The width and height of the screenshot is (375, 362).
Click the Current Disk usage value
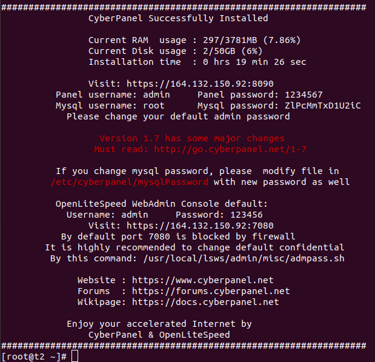pos(227,51)
